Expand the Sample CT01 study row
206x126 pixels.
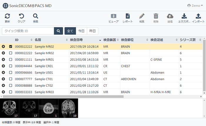click(x=3, y=79)
